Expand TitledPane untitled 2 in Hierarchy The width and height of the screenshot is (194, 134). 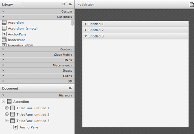click(x=7, y=114)
